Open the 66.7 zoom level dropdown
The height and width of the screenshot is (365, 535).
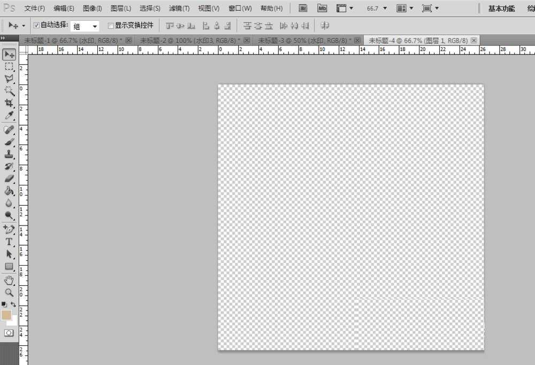pyautogui.click(x=385, y=8)
